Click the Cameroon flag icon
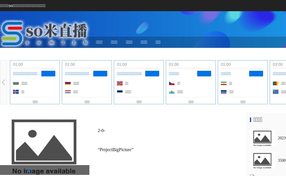 click(x=276, y=83)
